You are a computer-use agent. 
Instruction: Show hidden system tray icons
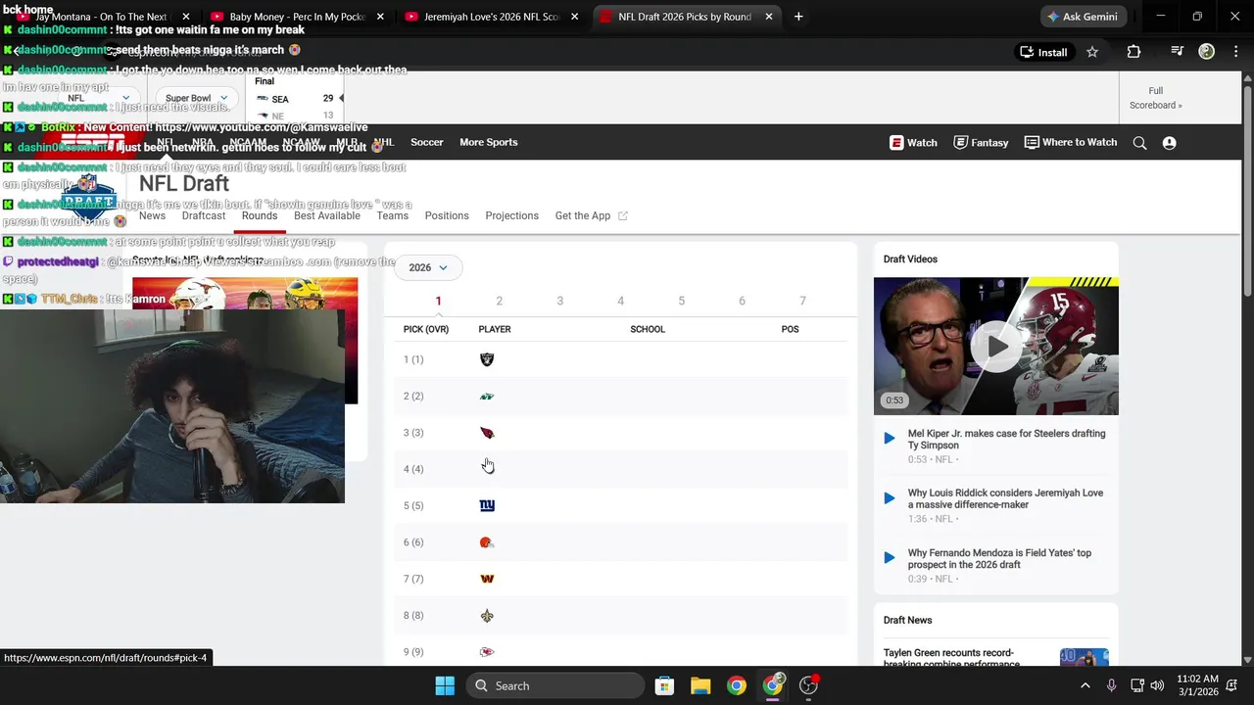click(1085, 685)
